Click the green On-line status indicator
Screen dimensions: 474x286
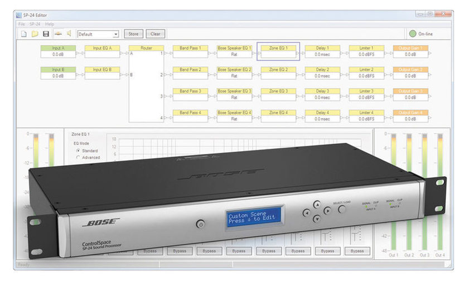point(413,34)
